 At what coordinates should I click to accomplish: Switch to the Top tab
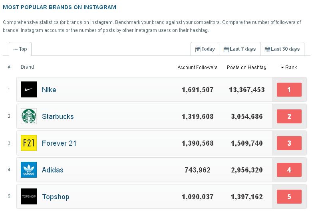click(20, 49)
